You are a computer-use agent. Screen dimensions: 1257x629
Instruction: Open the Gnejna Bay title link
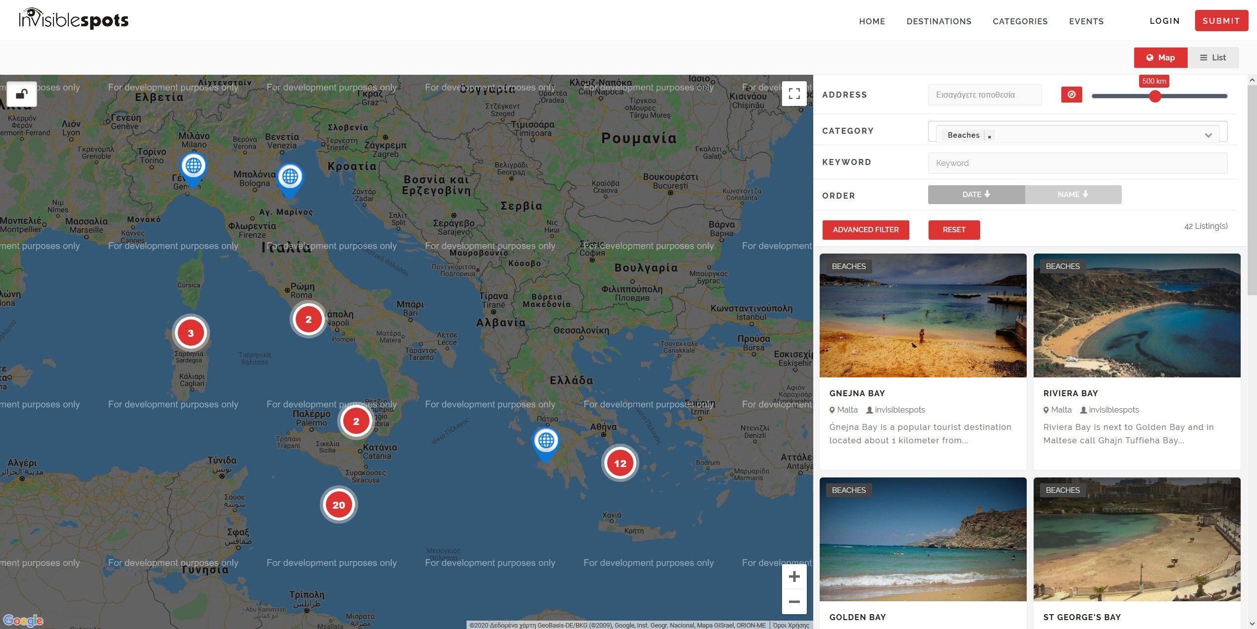[x=857, y=393]
